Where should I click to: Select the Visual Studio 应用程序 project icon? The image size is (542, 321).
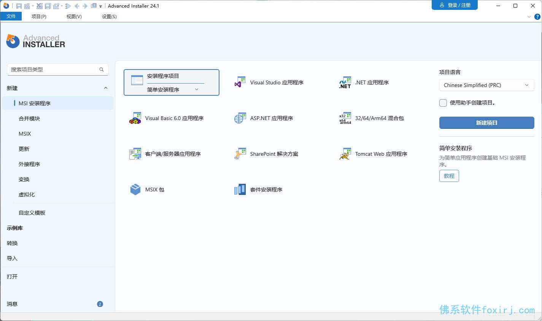[x=240, y=82]
